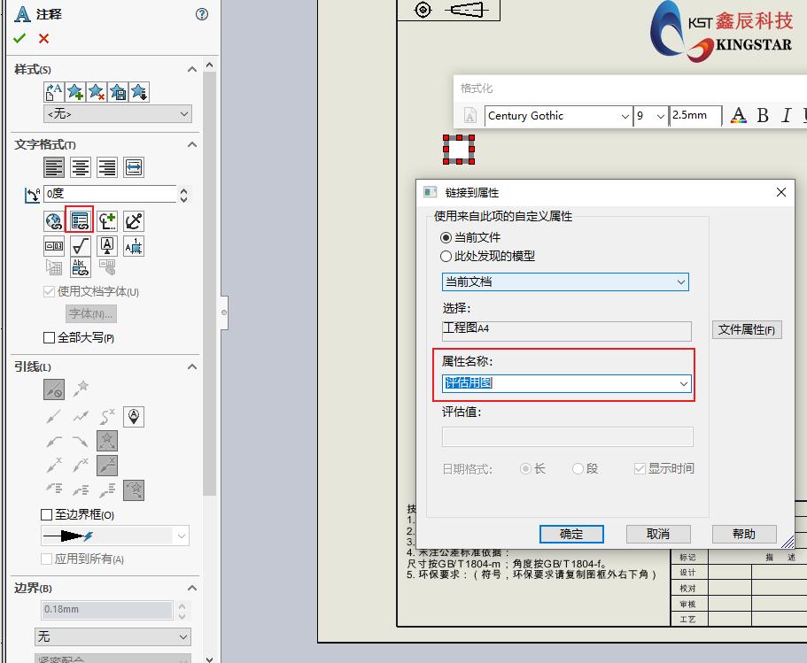Click fit text icon

tap(134, 167)
